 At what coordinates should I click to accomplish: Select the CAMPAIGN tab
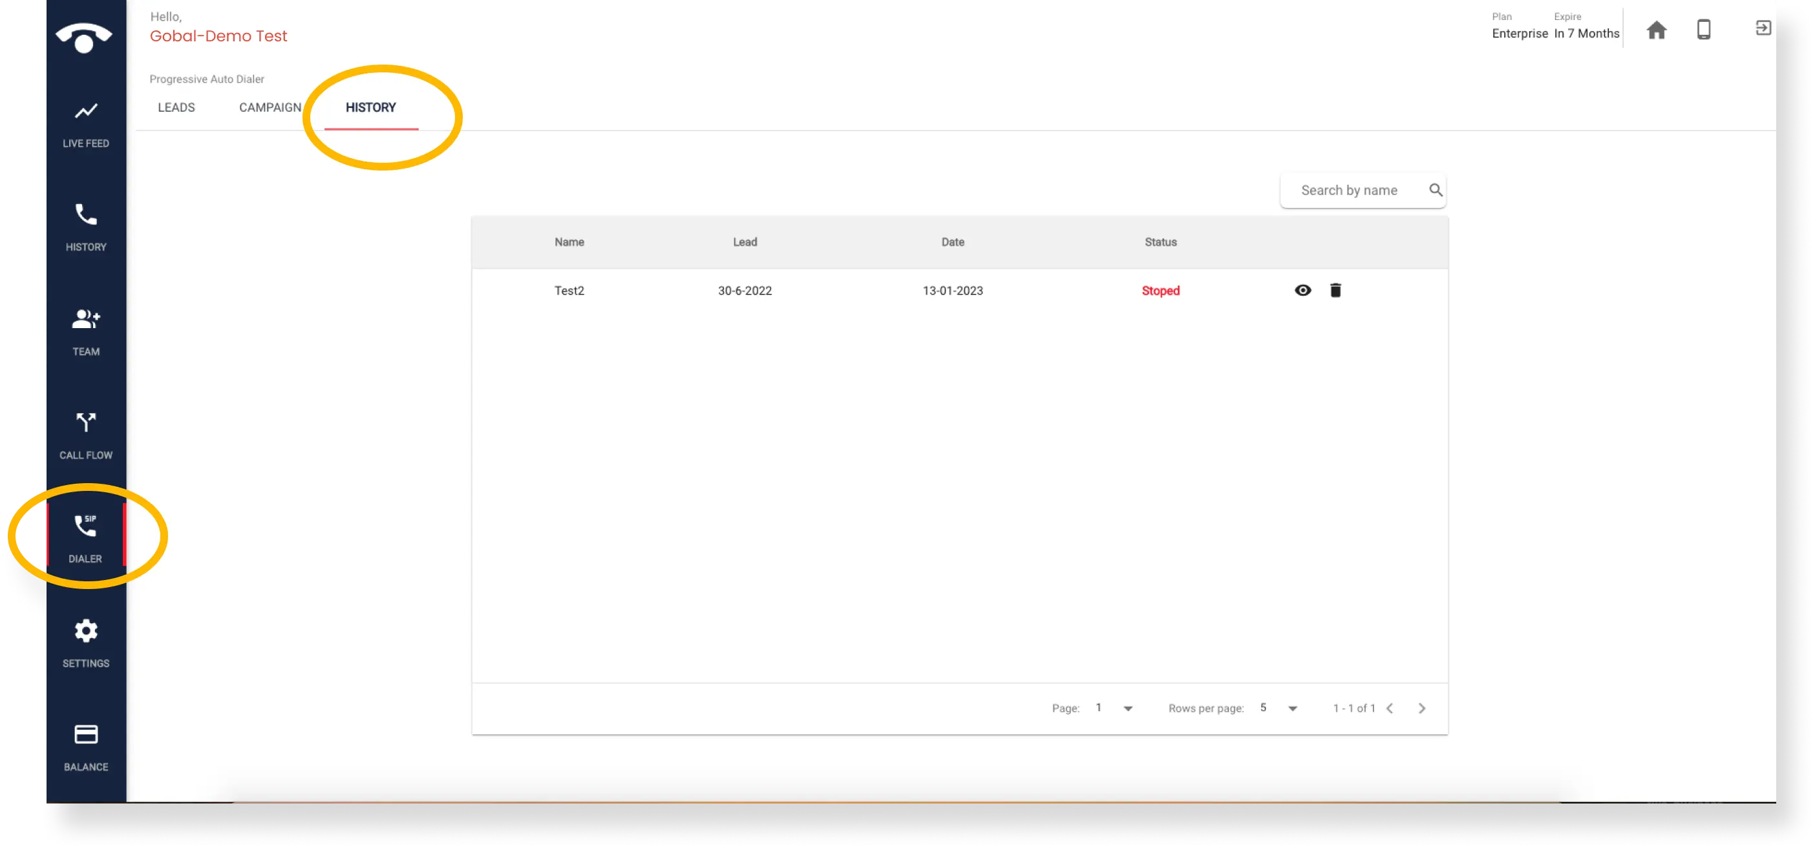pyautogui.click(x=271, y=107)
